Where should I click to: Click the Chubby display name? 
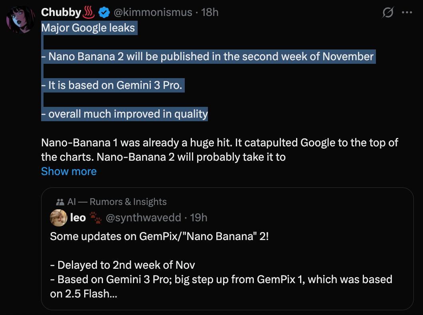(x=61, y=12)
